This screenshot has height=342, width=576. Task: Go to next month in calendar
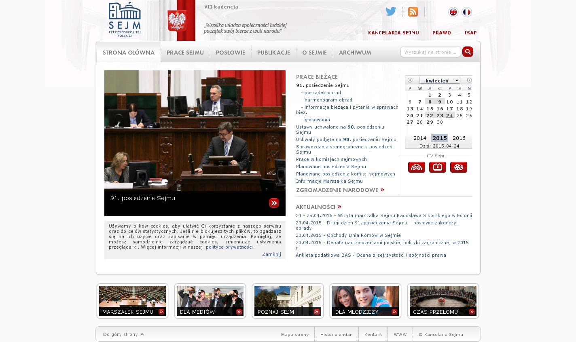(x=469, y=80)
